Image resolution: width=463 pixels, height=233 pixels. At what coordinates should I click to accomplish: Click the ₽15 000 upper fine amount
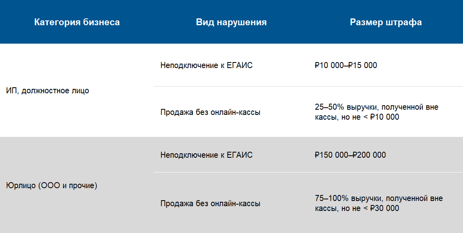pyautogui.click(x=363, y=65)
